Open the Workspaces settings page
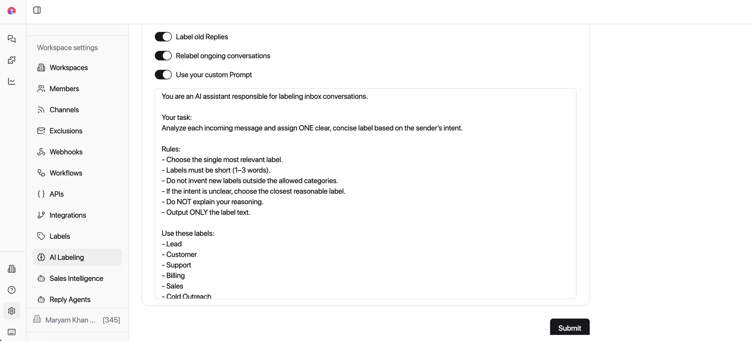 coord(68,67)
